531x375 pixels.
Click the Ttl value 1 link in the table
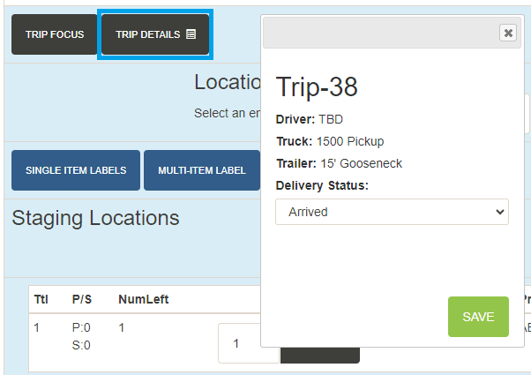(37, 327)
